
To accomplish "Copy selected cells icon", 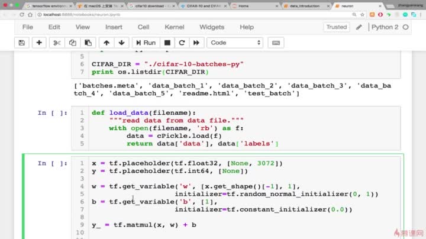I will click(x=72, y=43).
